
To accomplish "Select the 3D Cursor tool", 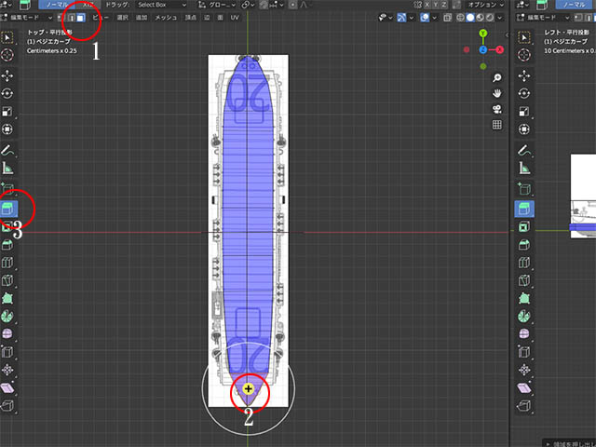I will tap(8, 56).
